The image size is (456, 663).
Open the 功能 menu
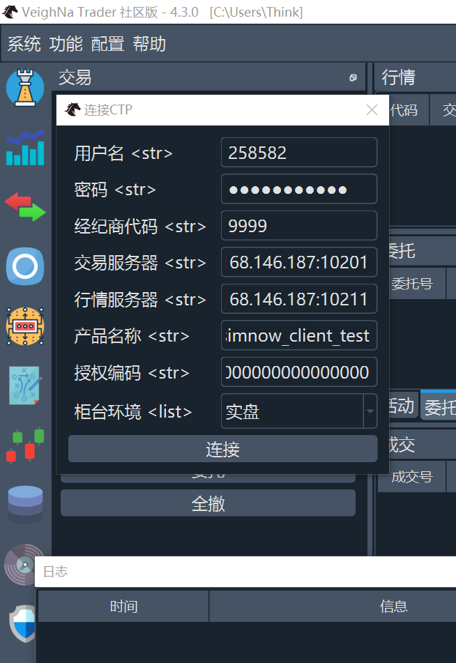(x=66, y=45)
